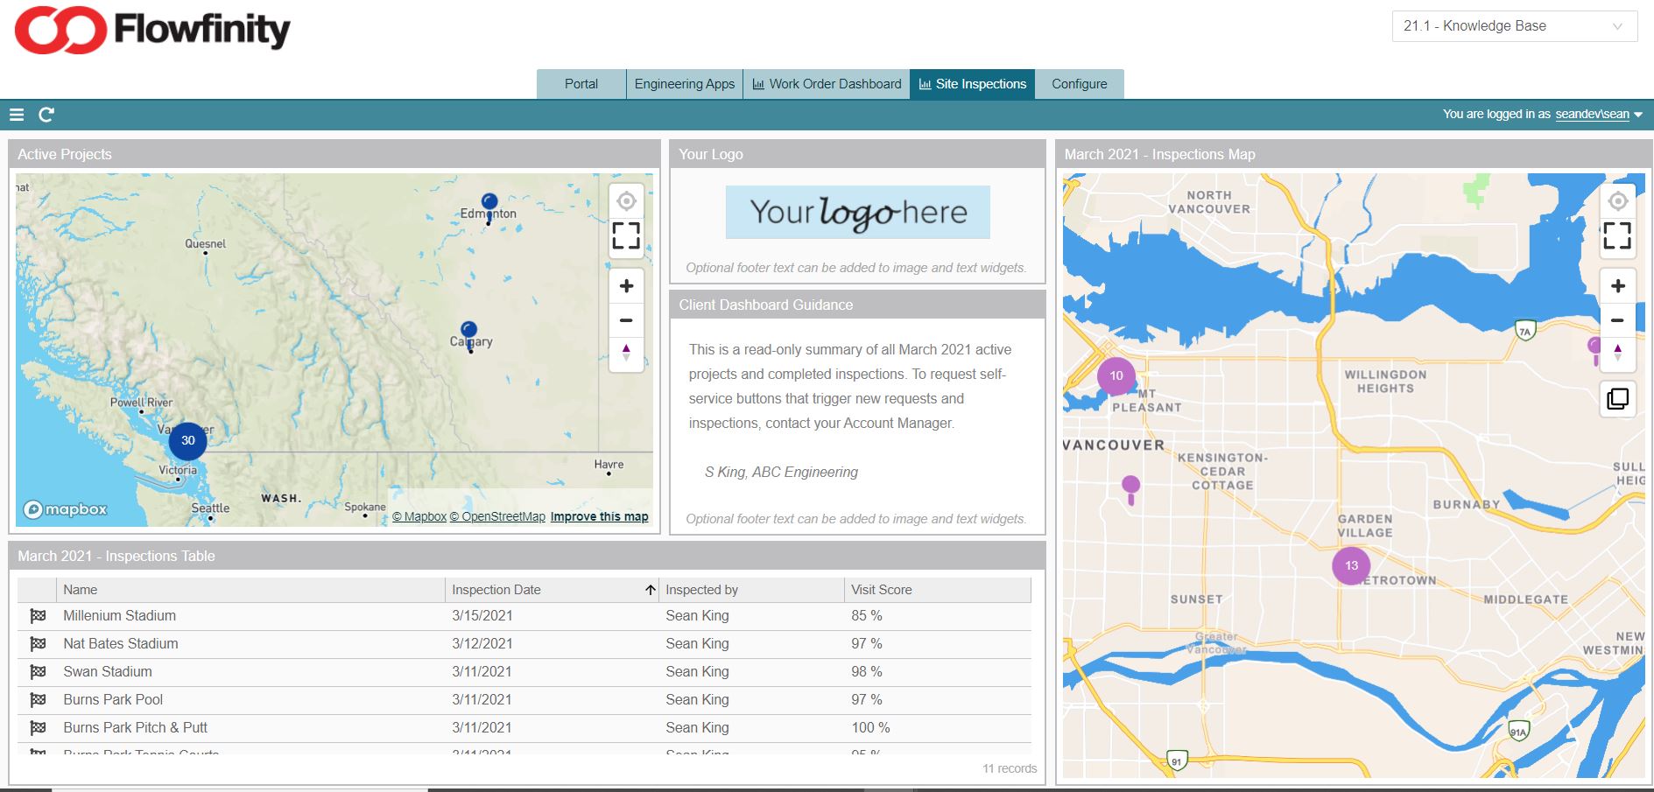
Task: Open the hamburger menu icon
Action: pyautogui.click(x=16, y=115)
